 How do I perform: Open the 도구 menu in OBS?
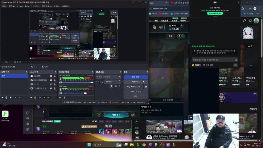coord(56,6)
